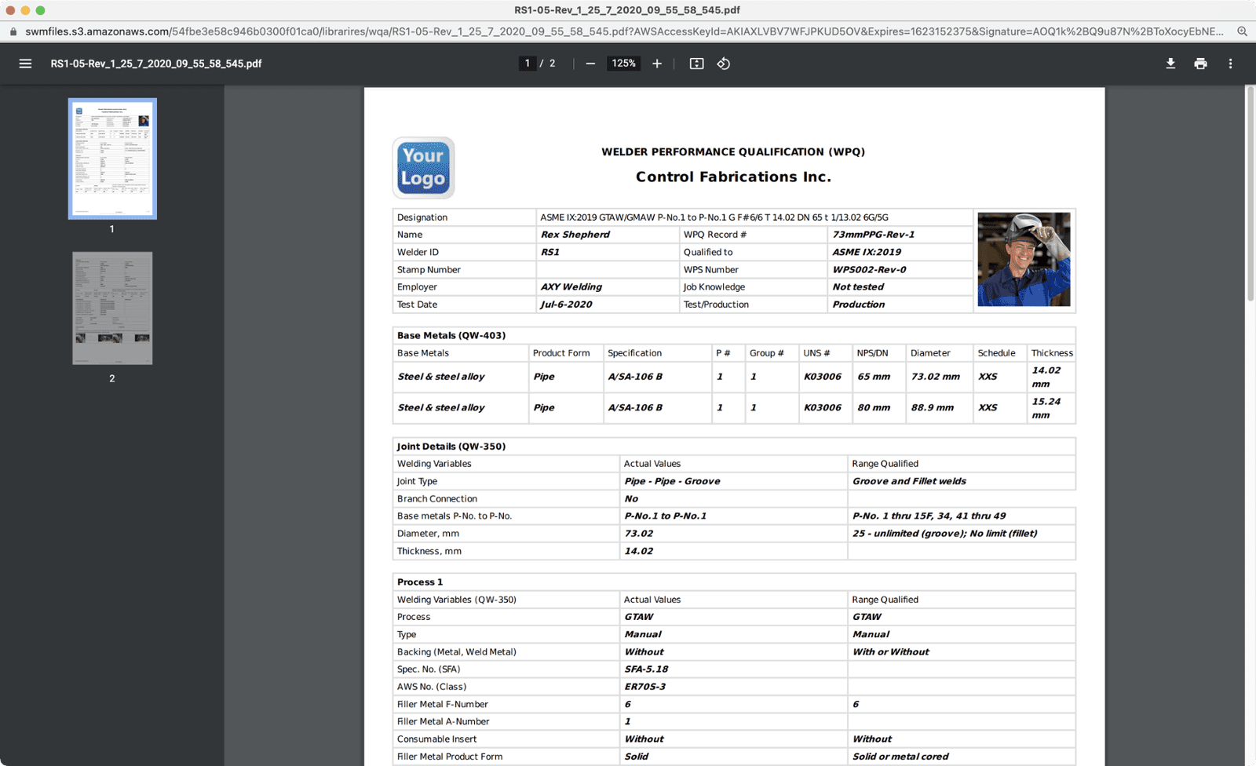Toggle page fit mode in the toolbar
The width and height of the screenshot is (1256, 766).
696,64
